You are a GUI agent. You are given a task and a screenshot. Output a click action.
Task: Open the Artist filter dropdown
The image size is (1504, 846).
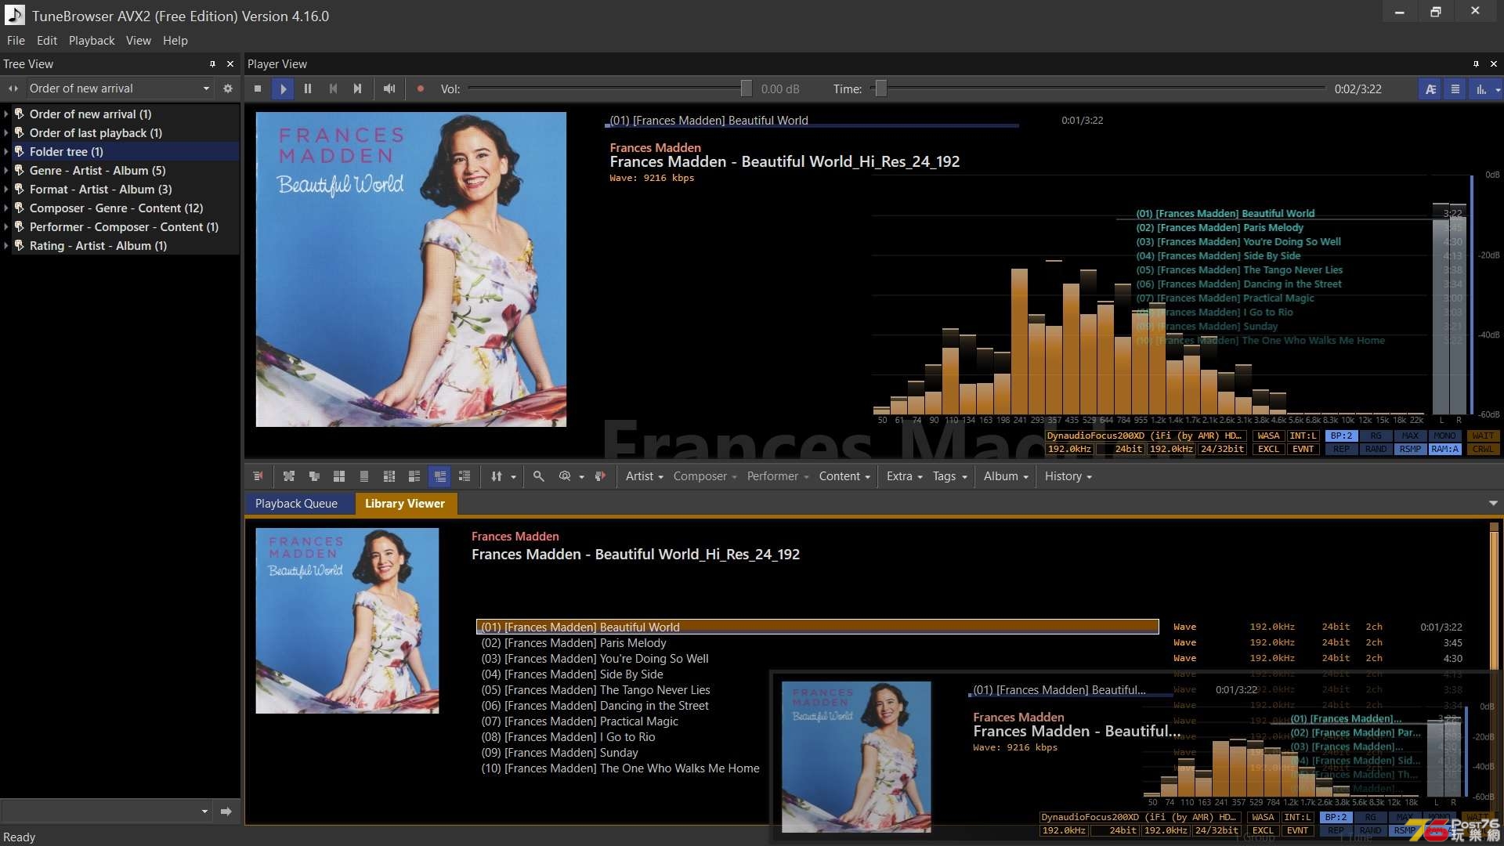645,476
